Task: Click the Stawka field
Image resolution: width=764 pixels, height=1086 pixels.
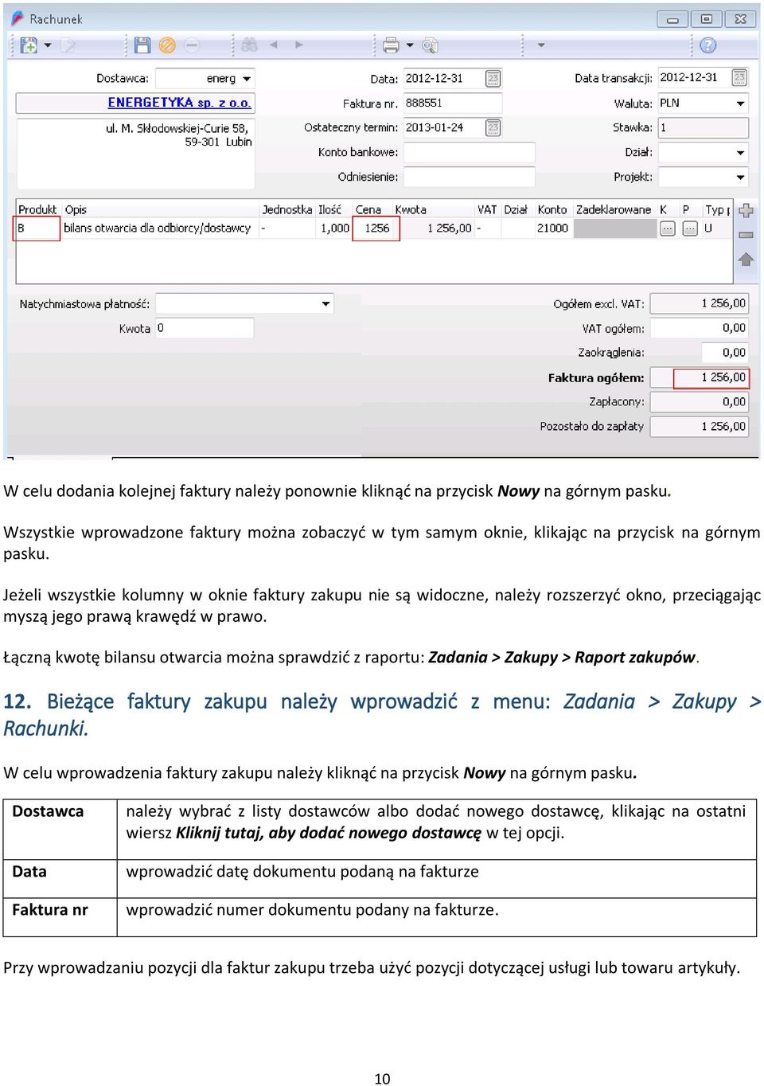Action: (x=703, y=127)
